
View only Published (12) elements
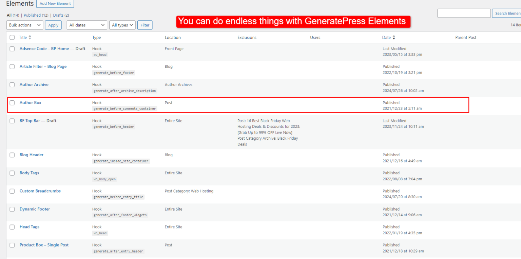coord(32,15)
